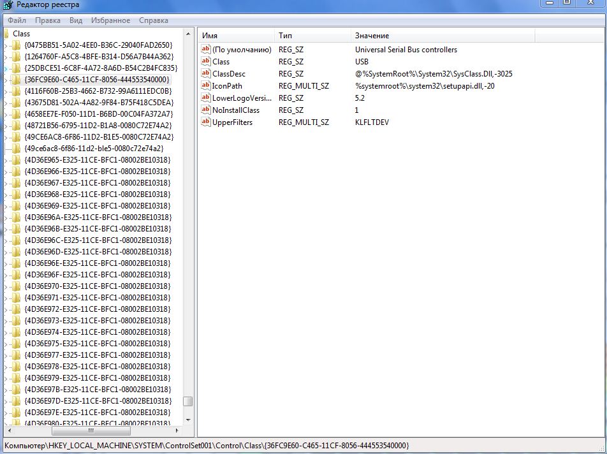Click the string value icon of NoInstallClass
Image resolution: width=607 pixels, height=454 pixels.
(205, 110)
